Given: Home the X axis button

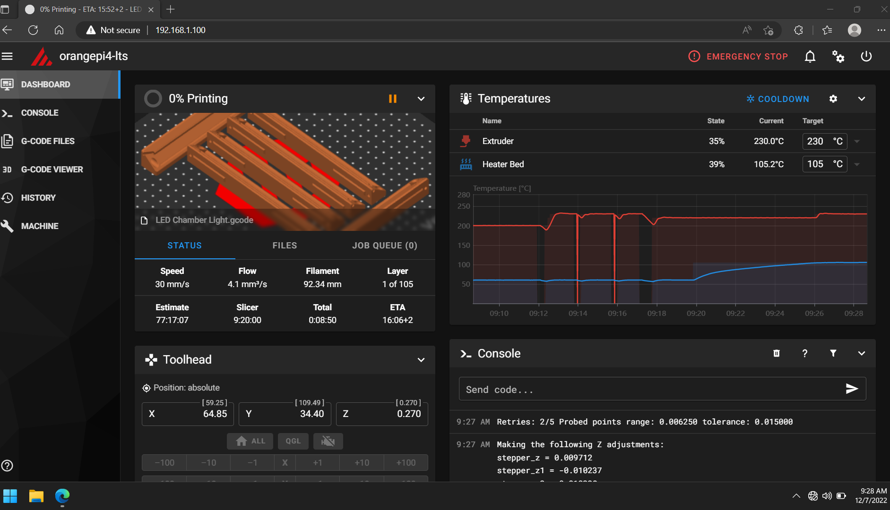Looking at the screenshot, I should point(285,463).
